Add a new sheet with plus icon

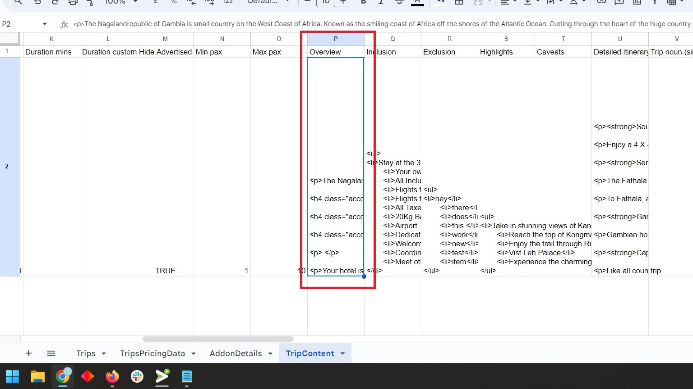click(x=28, y=353)
